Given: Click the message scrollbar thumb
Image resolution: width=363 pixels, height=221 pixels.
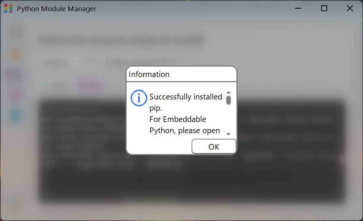Looking at the screenshot, I should 229,100.
